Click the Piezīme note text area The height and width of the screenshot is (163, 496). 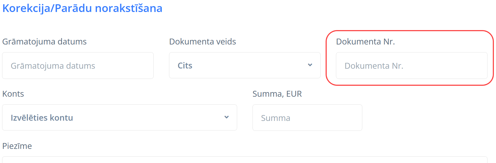click(245, 160)
